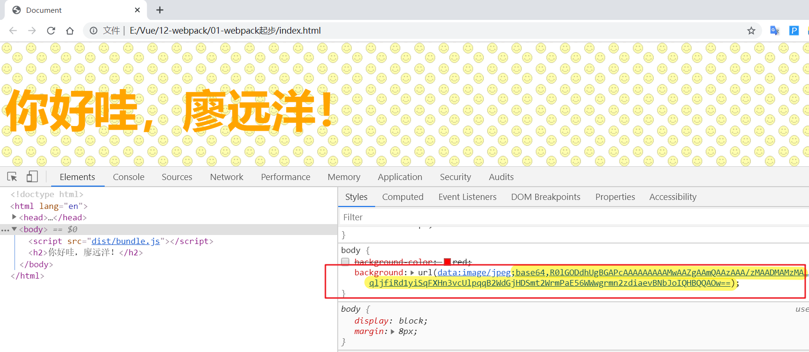
Task: Open the Network panel
Action: (x=226, y=177)
